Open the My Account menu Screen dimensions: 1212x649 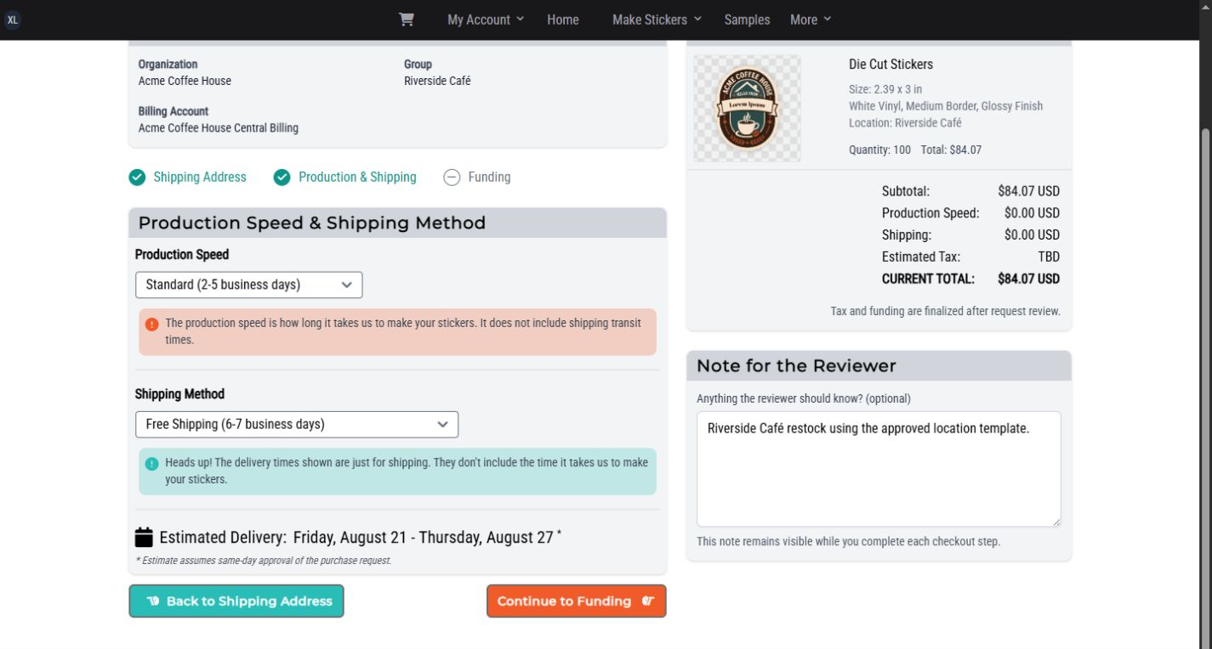click(x=486, y=20)
